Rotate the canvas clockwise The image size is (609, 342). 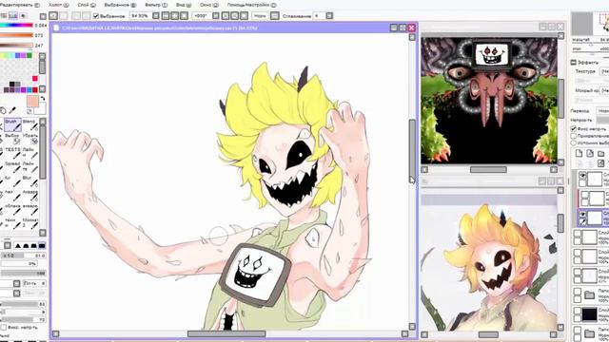235,16
